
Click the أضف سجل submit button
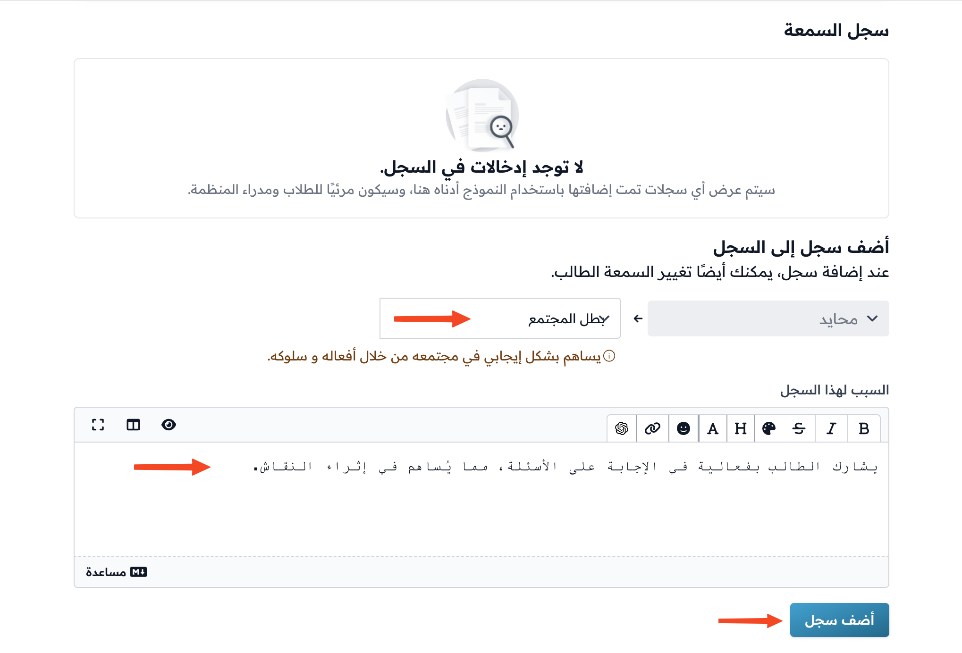point(839,620)
